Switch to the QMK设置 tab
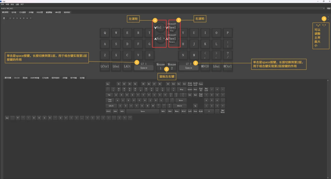 (x=57, y=12)
